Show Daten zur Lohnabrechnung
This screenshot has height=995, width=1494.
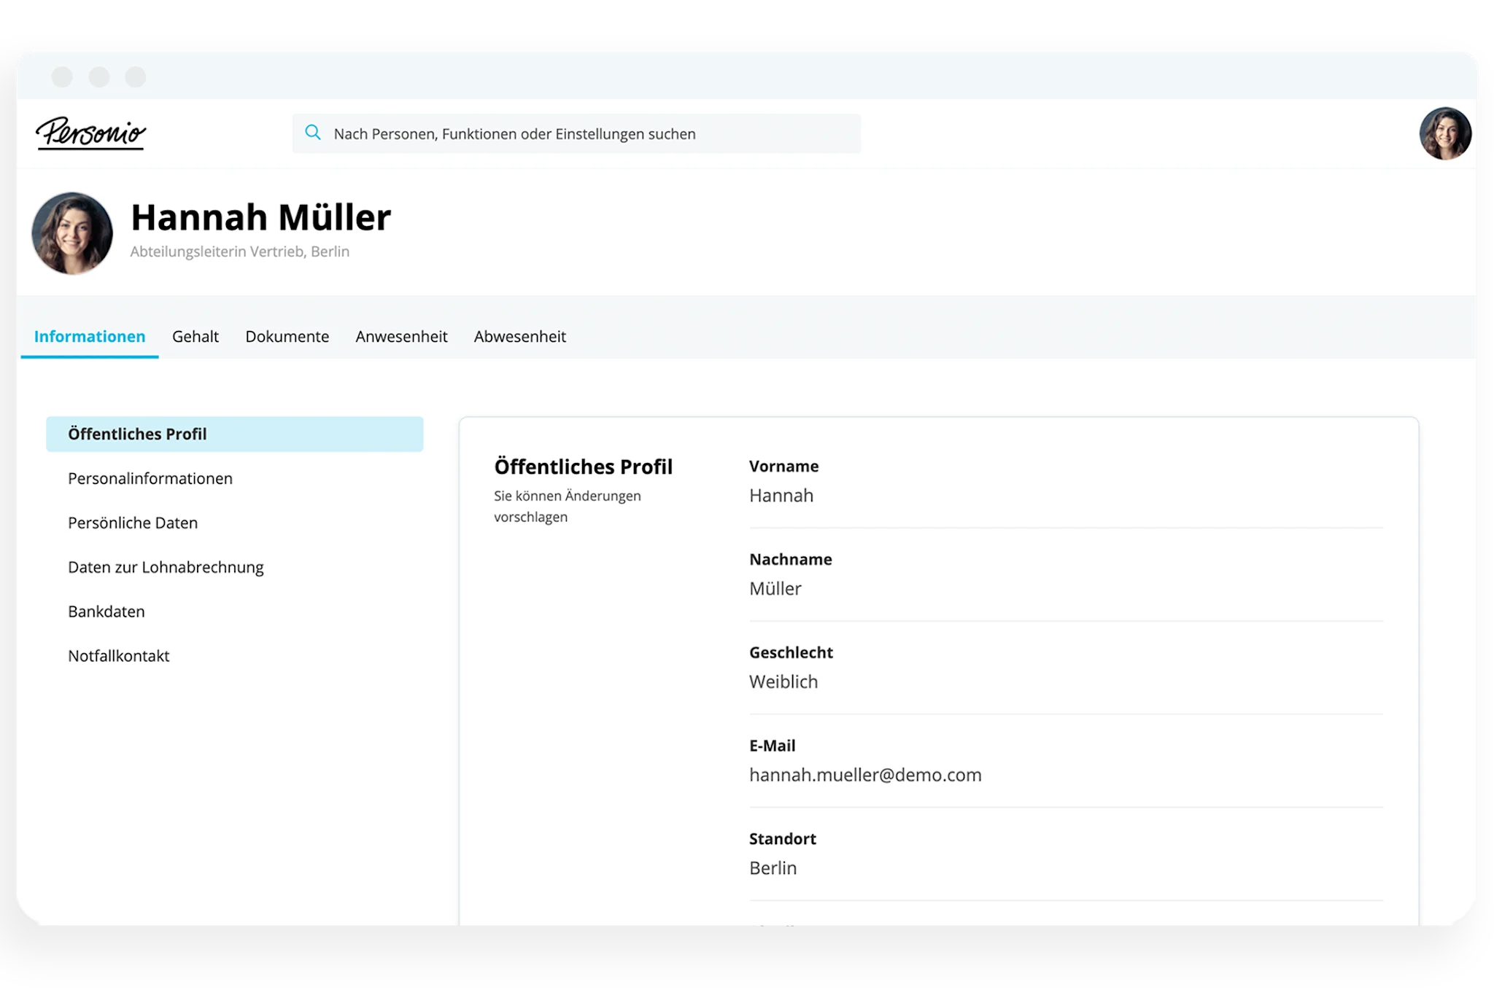[x=166, y=568]
